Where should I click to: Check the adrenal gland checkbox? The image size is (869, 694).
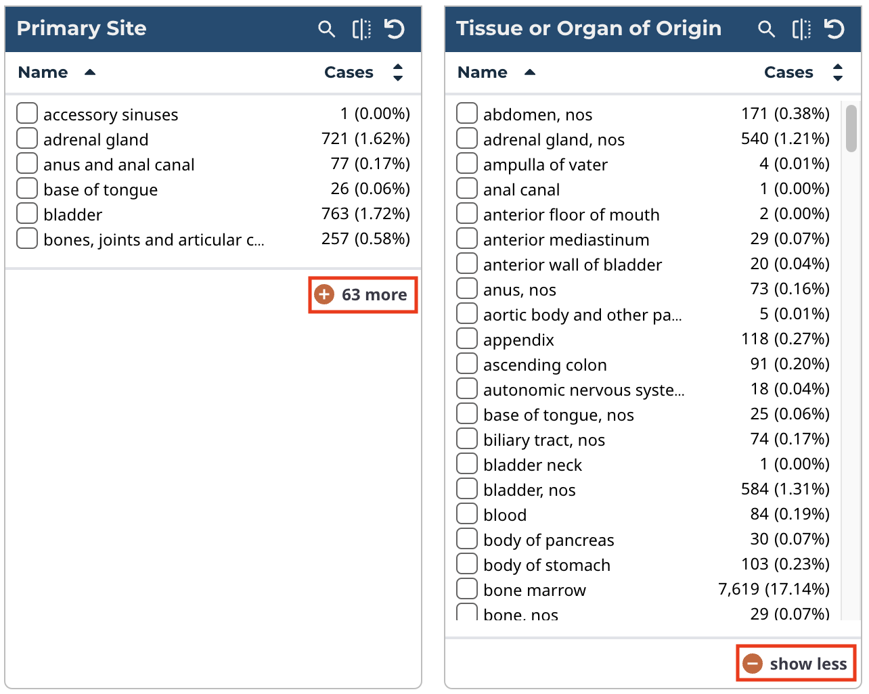[27, 139]
